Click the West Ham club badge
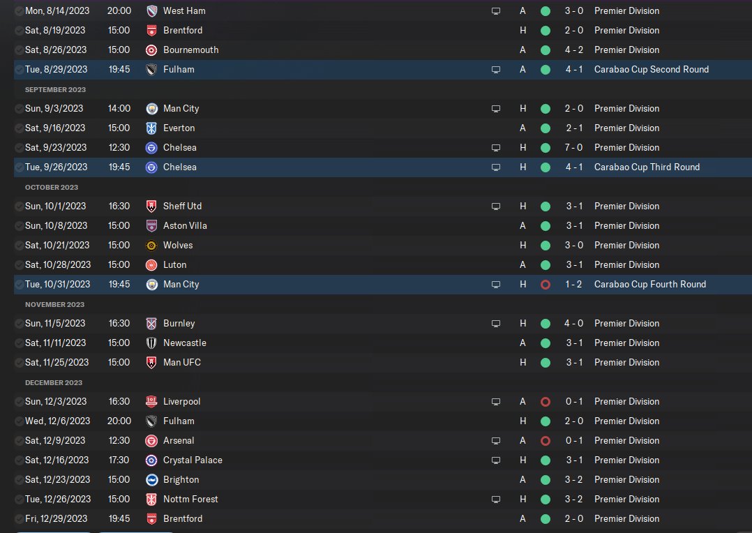This screenshot has height=533, width=752. coord(151,11)
